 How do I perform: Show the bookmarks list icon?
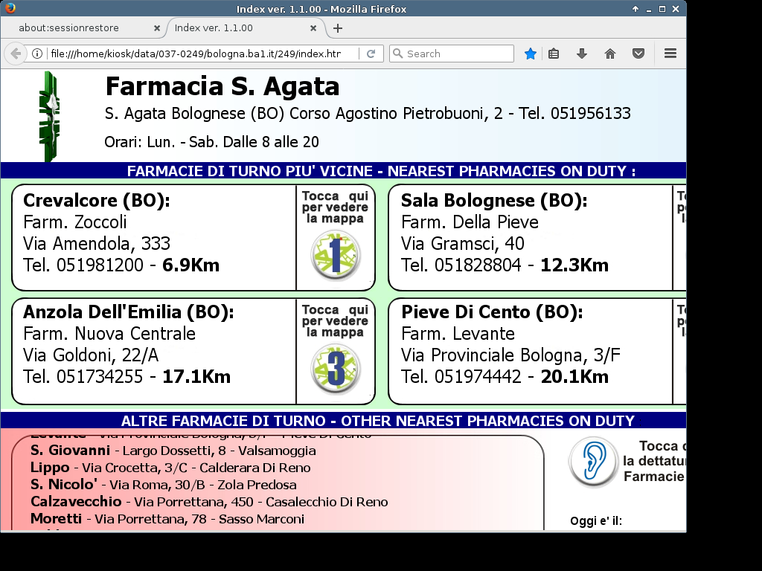pos(554,54)
